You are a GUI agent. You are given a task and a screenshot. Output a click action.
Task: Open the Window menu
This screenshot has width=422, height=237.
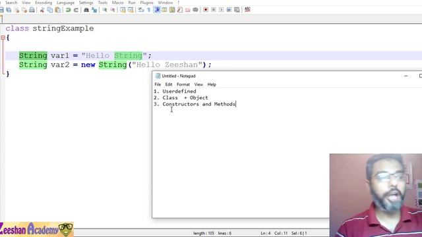pyautogui.click(x=166, y=3)
